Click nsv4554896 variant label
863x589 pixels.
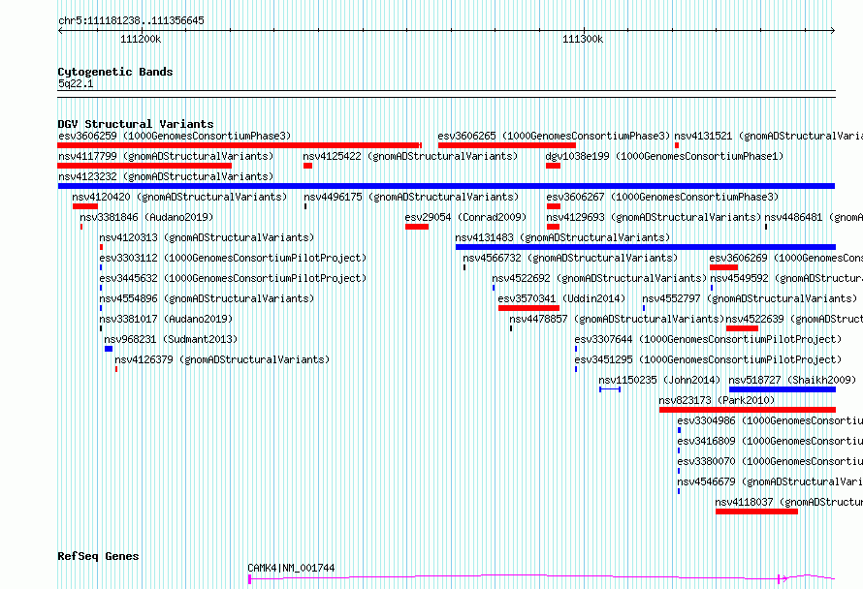(x=207, y=298)
